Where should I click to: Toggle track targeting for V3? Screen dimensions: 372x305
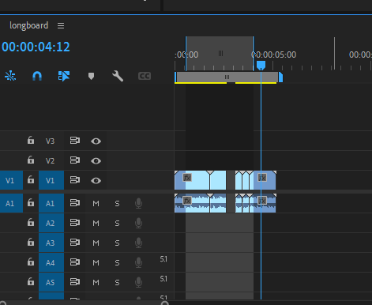tap(51, 141)
